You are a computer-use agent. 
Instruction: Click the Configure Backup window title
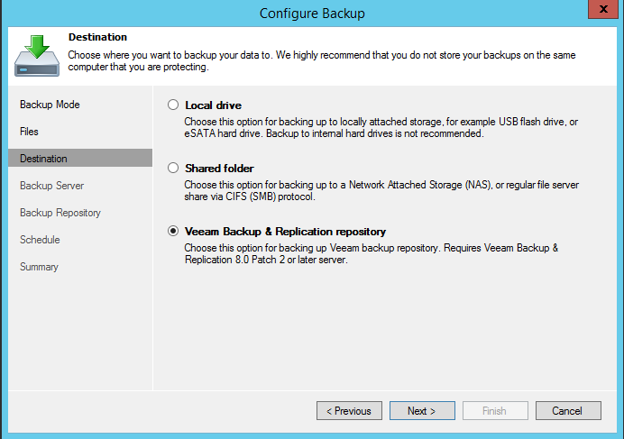click(x=312, y=14)
